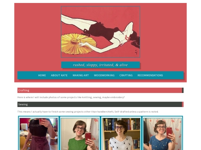201x150 pixels.
Task: Click the site tagline 'rushed, sloppy, irritated, & alive'
Action: click(100, 65)
